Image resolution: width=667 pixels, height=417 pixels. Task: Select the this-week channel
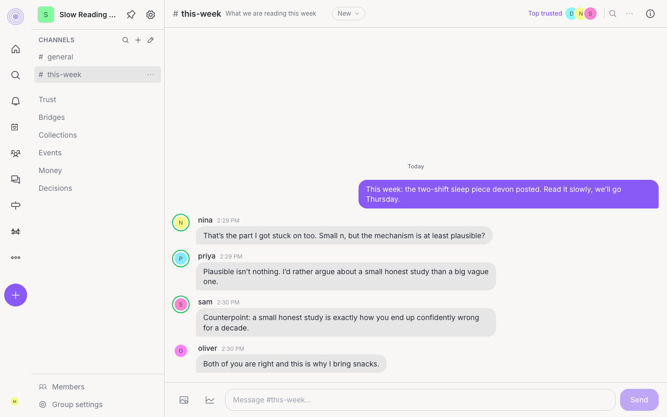(x=97, y=75)
